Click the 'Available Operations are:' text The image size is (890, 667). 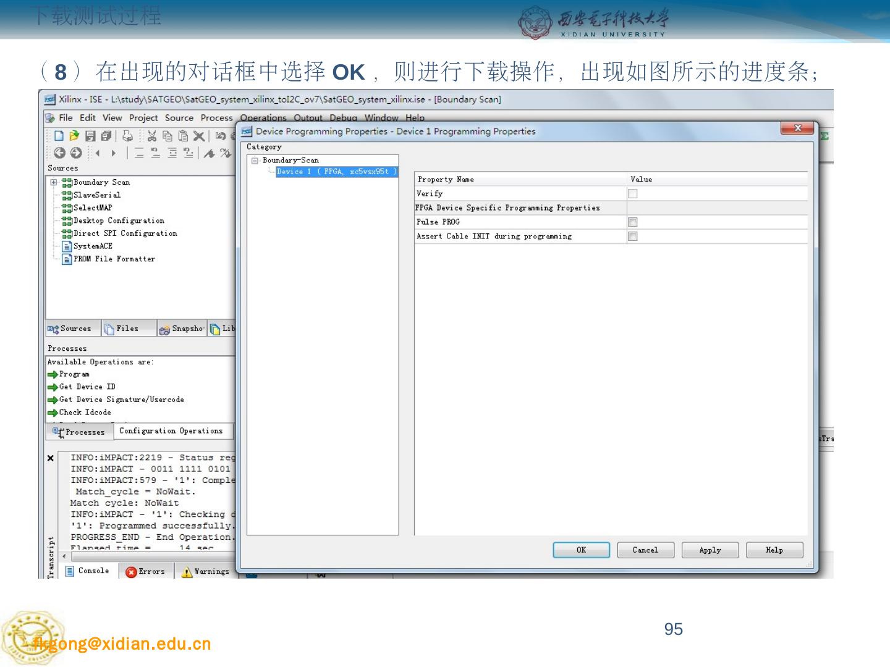click(101, 363)
